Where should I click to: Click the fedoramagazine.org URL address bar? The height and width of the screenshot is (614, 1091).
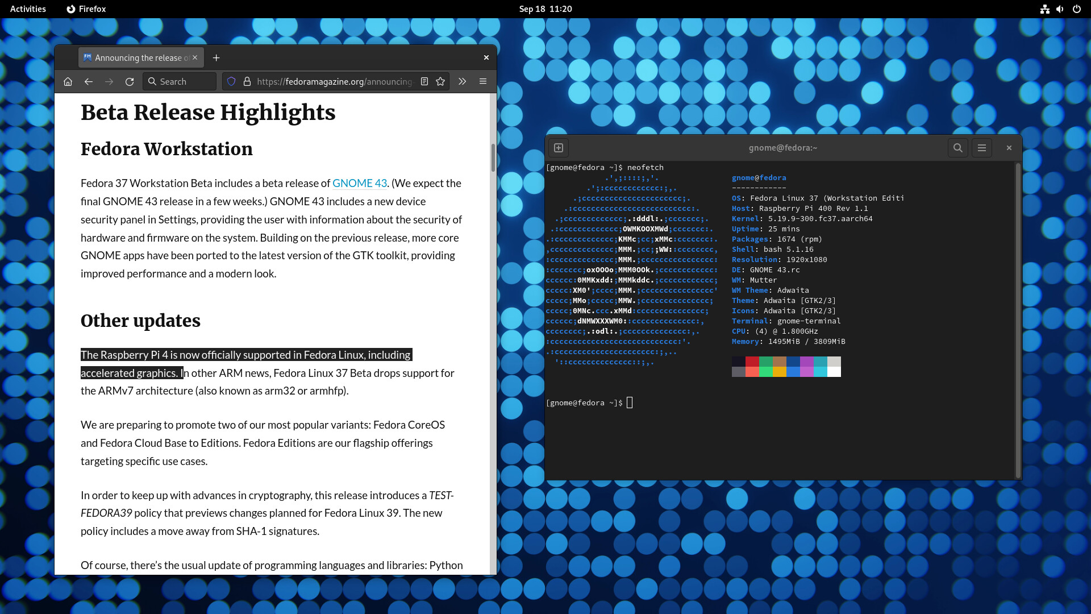(x=335, y=81)
